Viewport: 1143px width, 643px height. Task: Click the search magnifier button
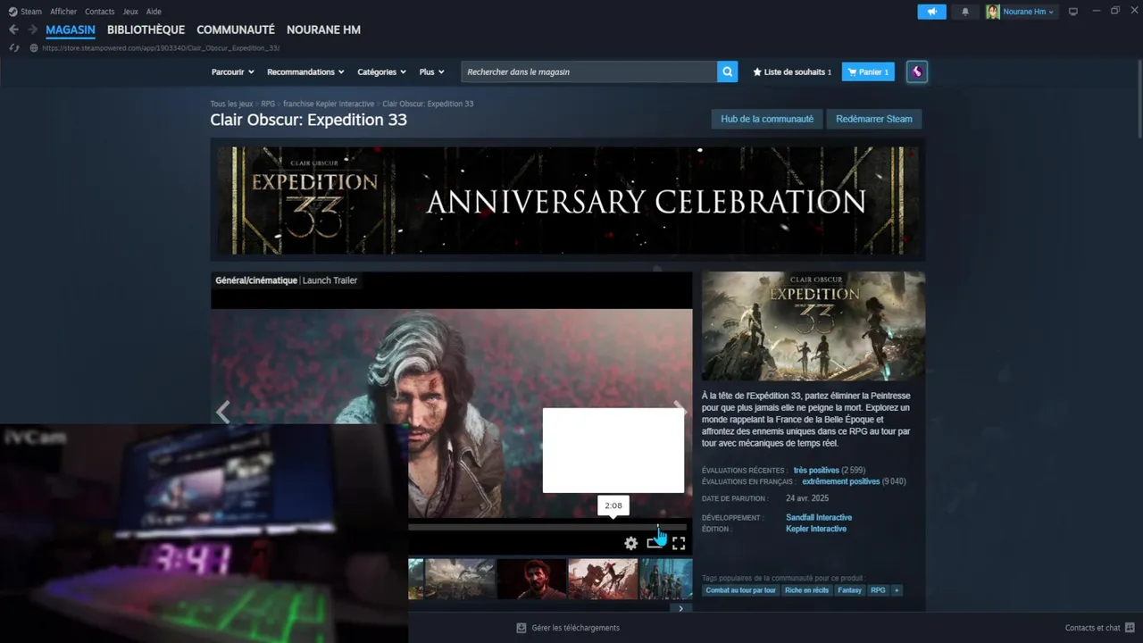coord(728,71)
